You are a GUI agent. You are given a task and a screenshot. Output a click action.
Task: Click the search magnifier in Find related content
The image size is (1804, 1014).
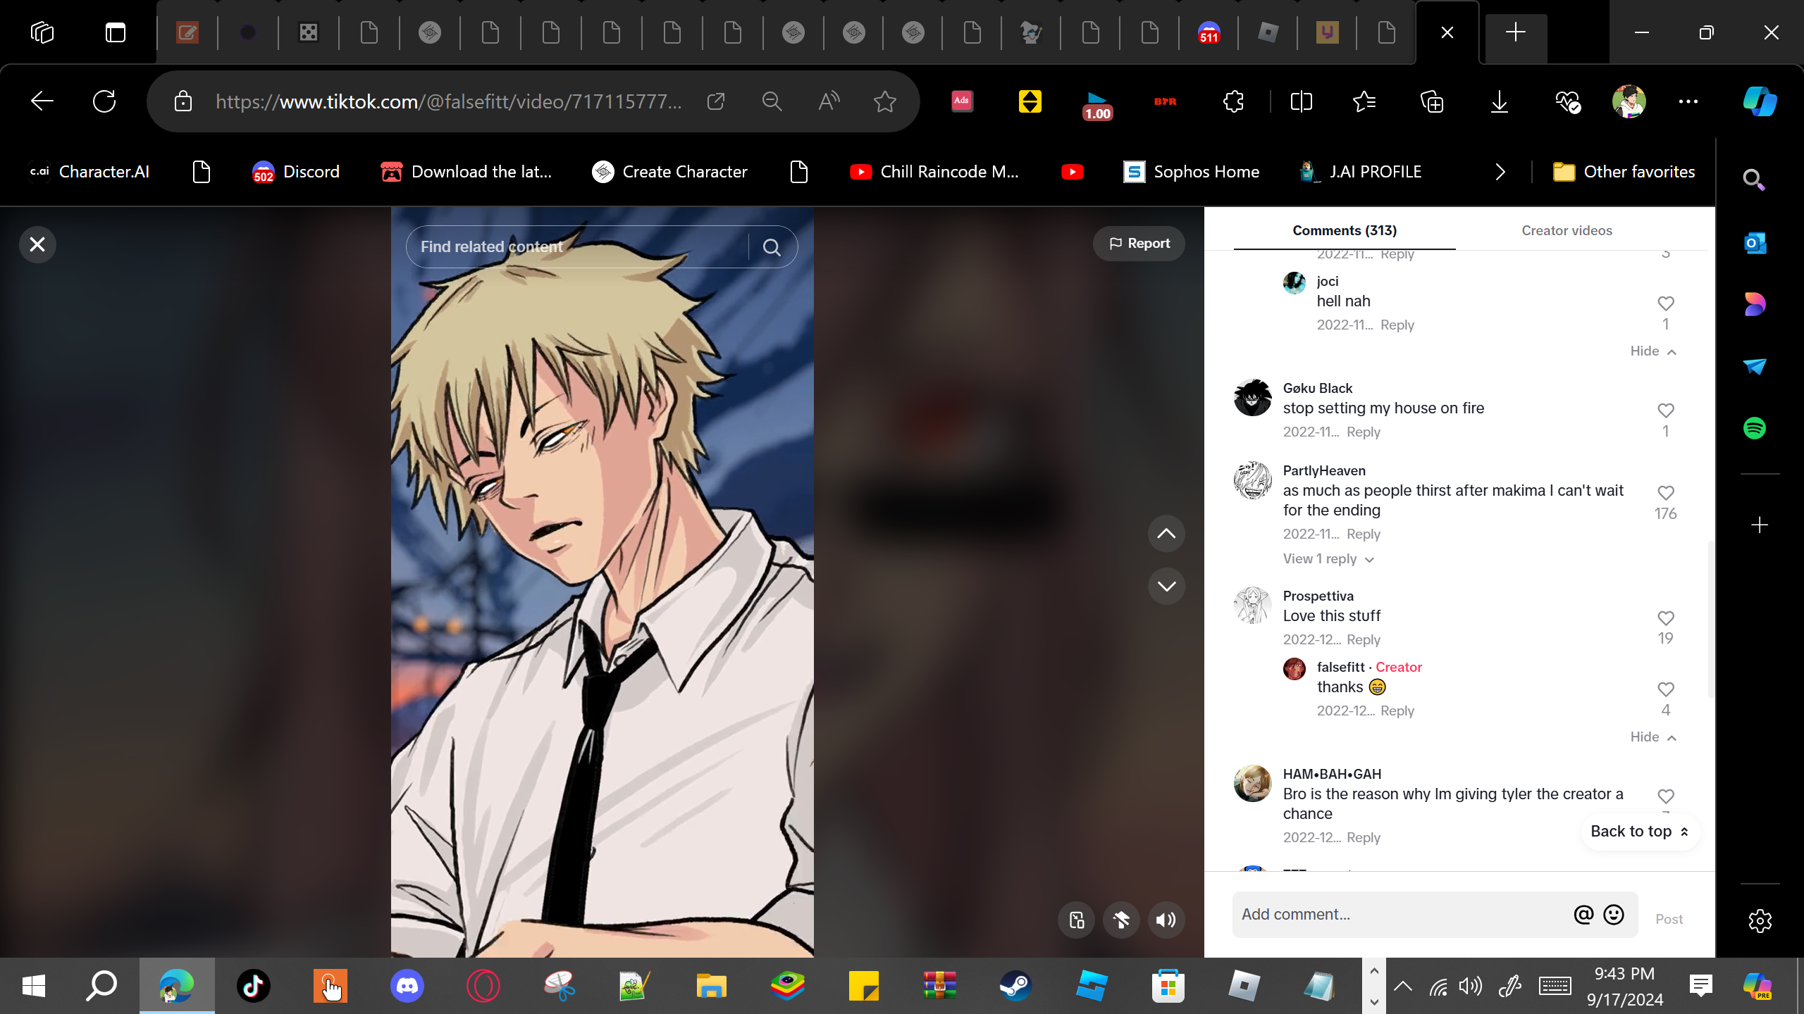[772, 247]
